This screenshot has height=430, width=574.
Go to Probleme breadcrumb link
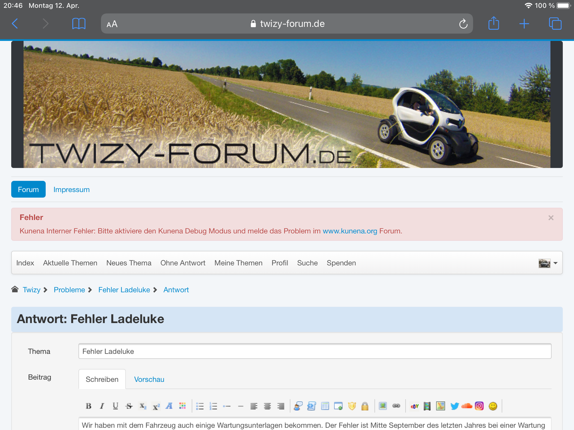click(x=69, y=290)
